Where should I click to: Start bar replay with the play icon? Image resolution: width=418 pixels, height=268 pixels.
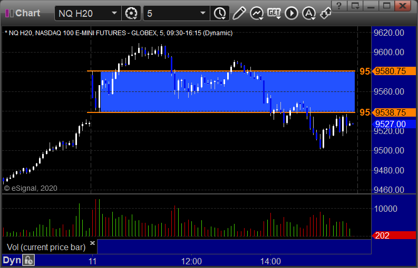pos(291,13)
